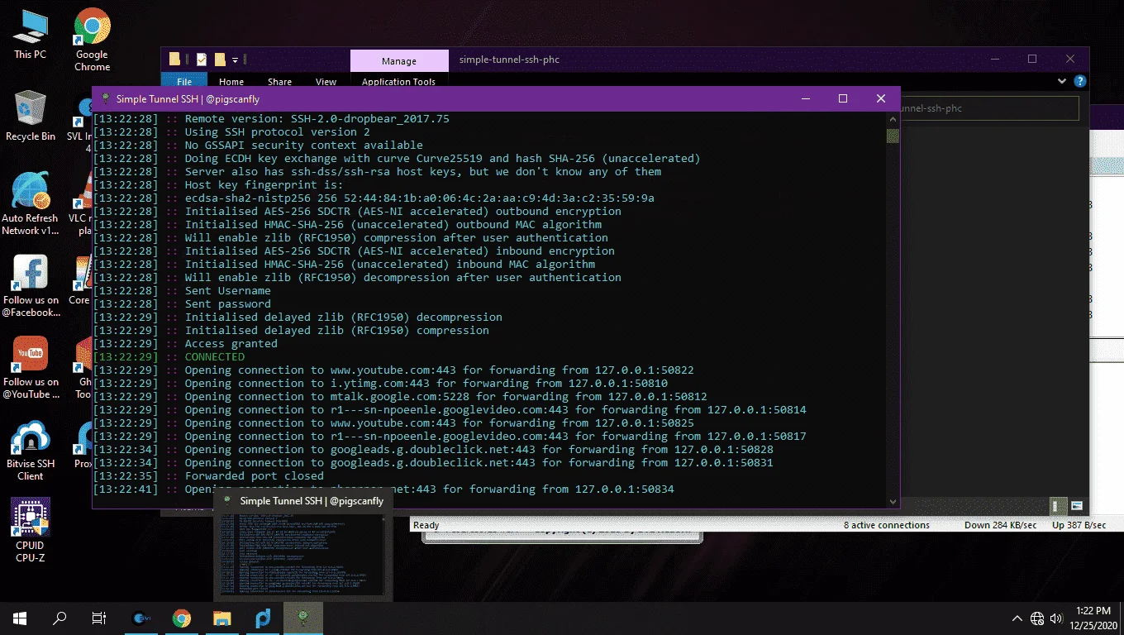1124x635 pixels.
Task: Click 'Down 284 KB/sec' in the status bar
Action: point(1000,525)
